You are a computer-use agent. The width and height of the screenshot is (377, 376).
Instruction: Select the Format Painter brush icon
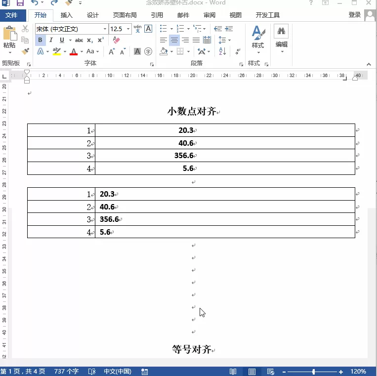[x=25, y=51]
